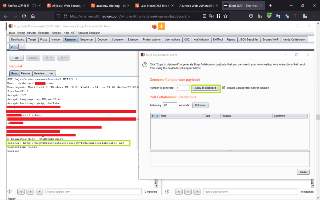Close the Collaborator client with Close button
Screen dimensions: 320x200
coord(303,172)
